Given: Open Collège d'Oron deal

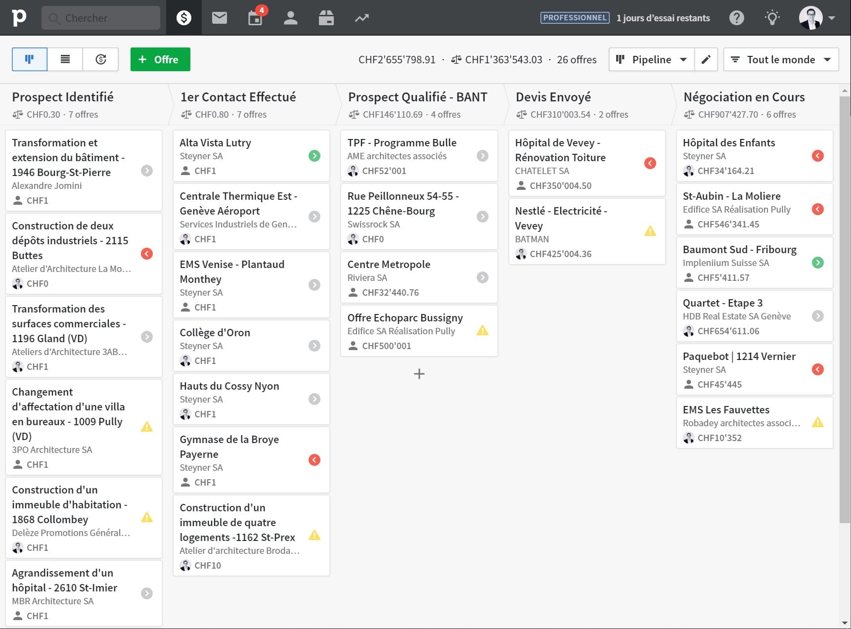Looking at the screenshot, I should click(x=251, y=346).
